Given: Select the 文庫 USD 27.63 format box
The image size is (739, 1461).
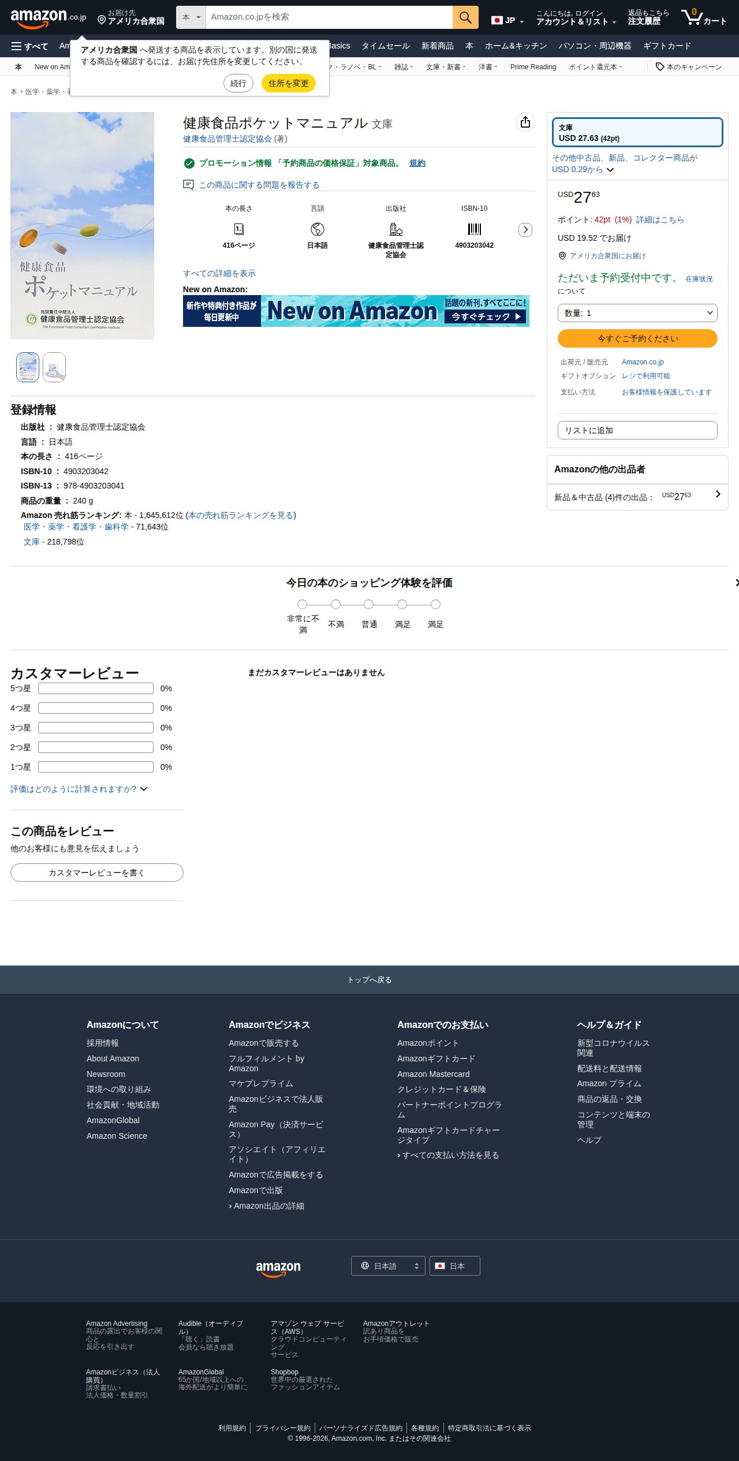Looking at the screenshot, I should click(637, 132).
